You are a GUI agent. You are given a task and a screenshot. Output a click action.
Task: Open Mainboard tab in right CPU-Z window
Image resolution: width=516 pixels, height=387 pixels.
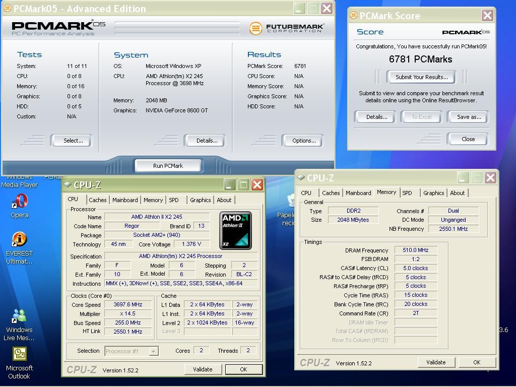(x=358, y=193)
